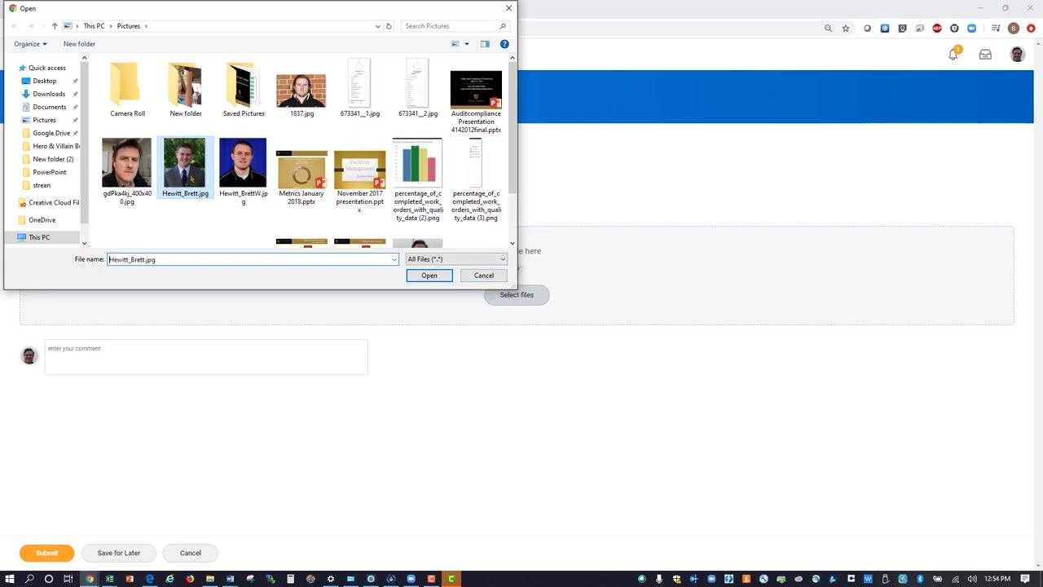Click the File name input field
This screenshot has width=1043, height=587.
point(253,259)
